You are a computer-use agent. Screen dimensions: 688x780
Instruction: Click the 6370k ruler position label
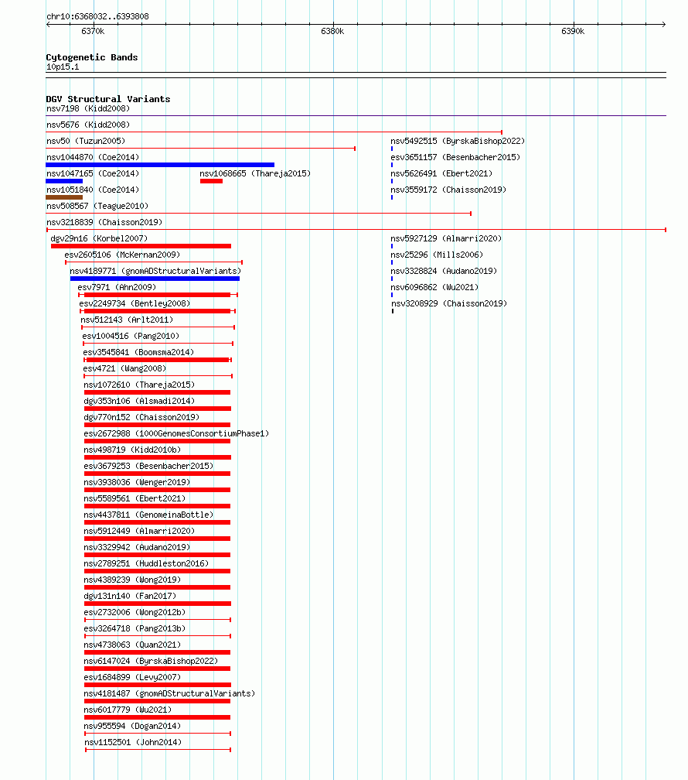pos(93,31)
